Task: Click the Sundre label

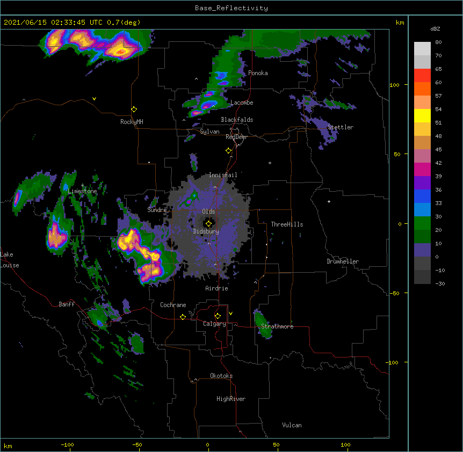Action: [x=157, y=210]
